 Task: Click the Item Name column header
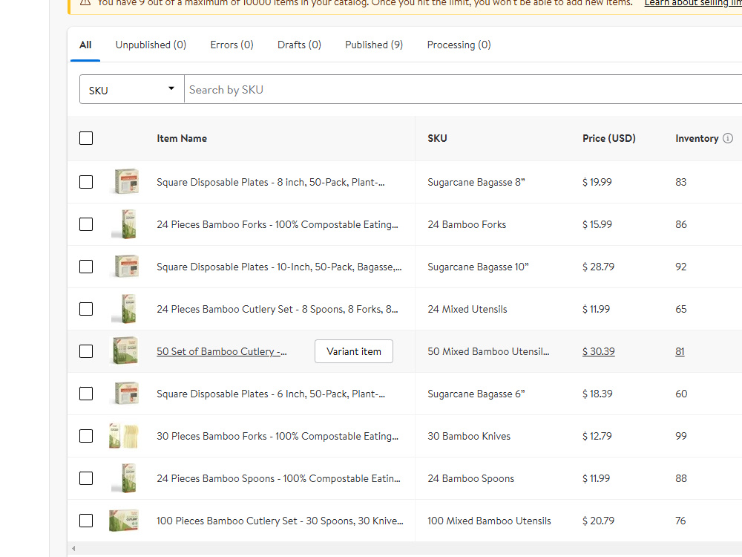pyautogui.click(x=182, y=138)
